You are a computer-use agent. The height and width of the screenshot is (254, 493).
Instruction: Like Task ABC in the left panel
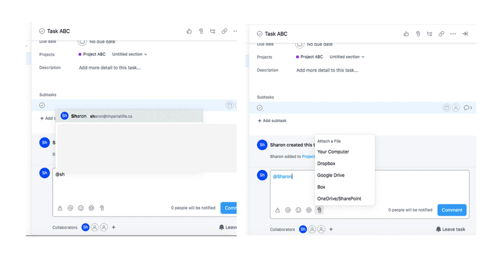(x=190, y=31)
